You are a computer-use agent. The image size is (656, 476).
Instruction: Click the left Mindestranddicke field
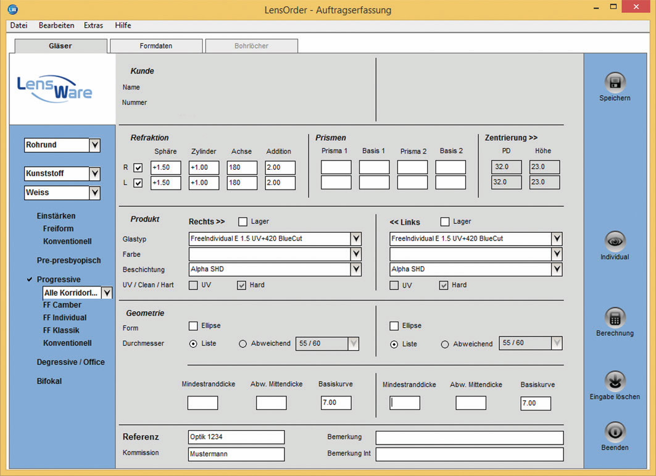[405, 403]
